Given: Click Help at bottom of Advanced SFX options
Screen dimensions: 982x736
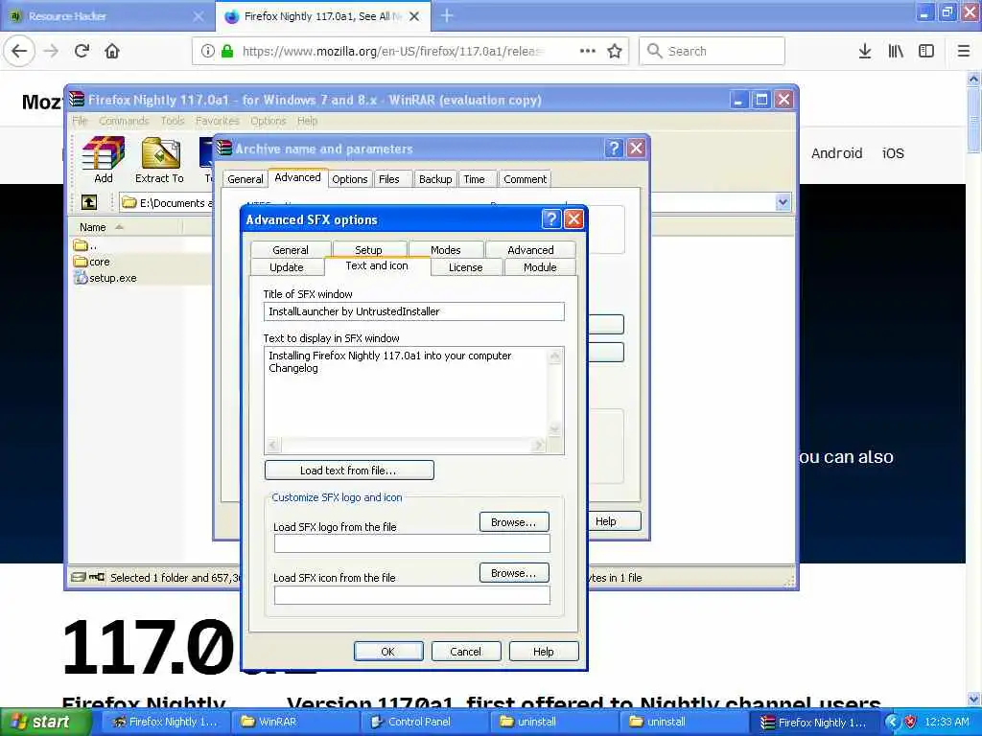Looking at the screenshot, I should point(544,652).
